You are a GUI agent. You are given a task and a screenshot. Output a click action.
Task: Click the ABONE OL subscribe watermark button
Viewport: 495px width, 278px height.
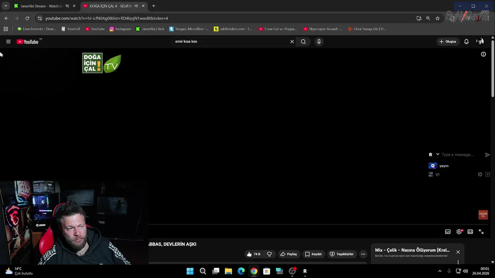click(x=483, y=215)
